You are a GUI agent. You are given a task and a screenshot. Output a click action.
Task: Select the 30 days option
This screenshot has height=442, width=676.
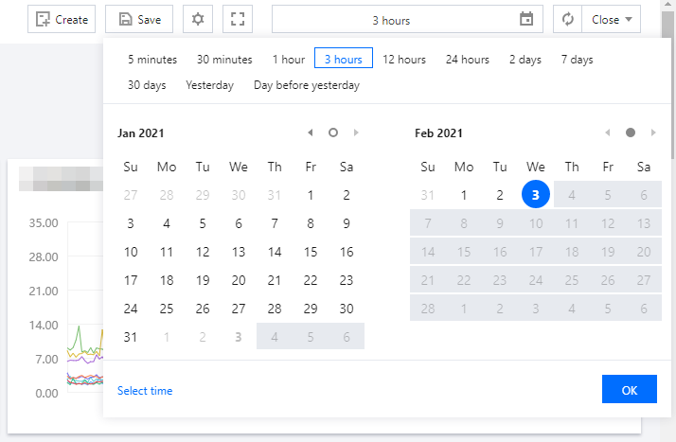click(x=147, y=85)
